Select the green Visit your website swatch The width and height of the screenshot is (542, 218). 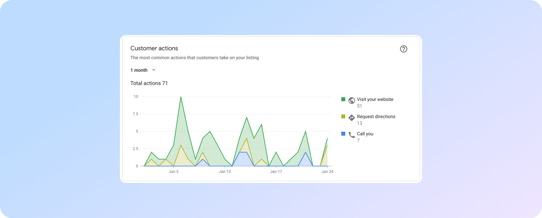pos(343,99)
